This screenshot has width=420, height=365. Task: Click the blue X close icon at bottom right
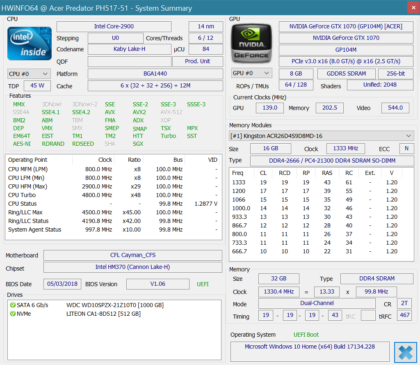[405, 353]
